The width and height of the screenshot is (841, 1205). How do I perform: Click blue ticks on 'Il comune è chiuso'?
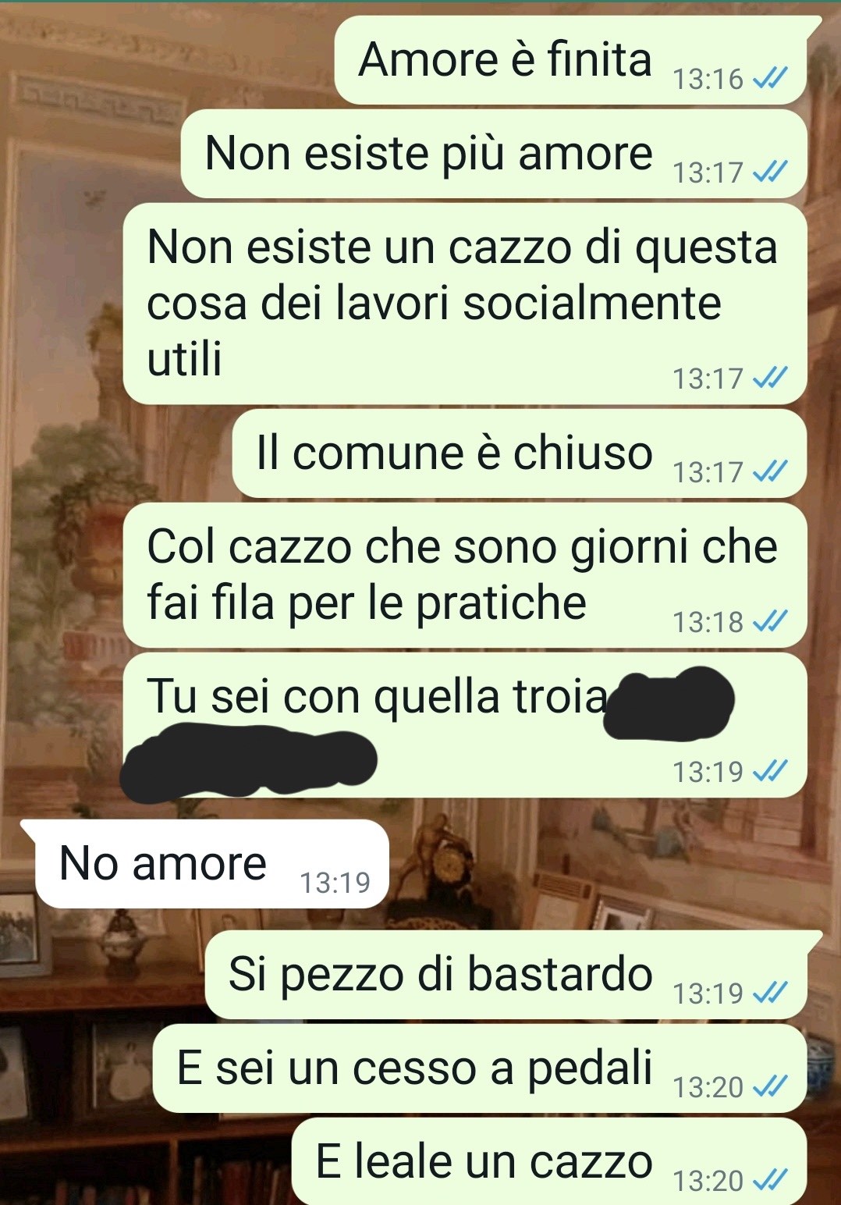pyautogui.click(x=770, y=471)
